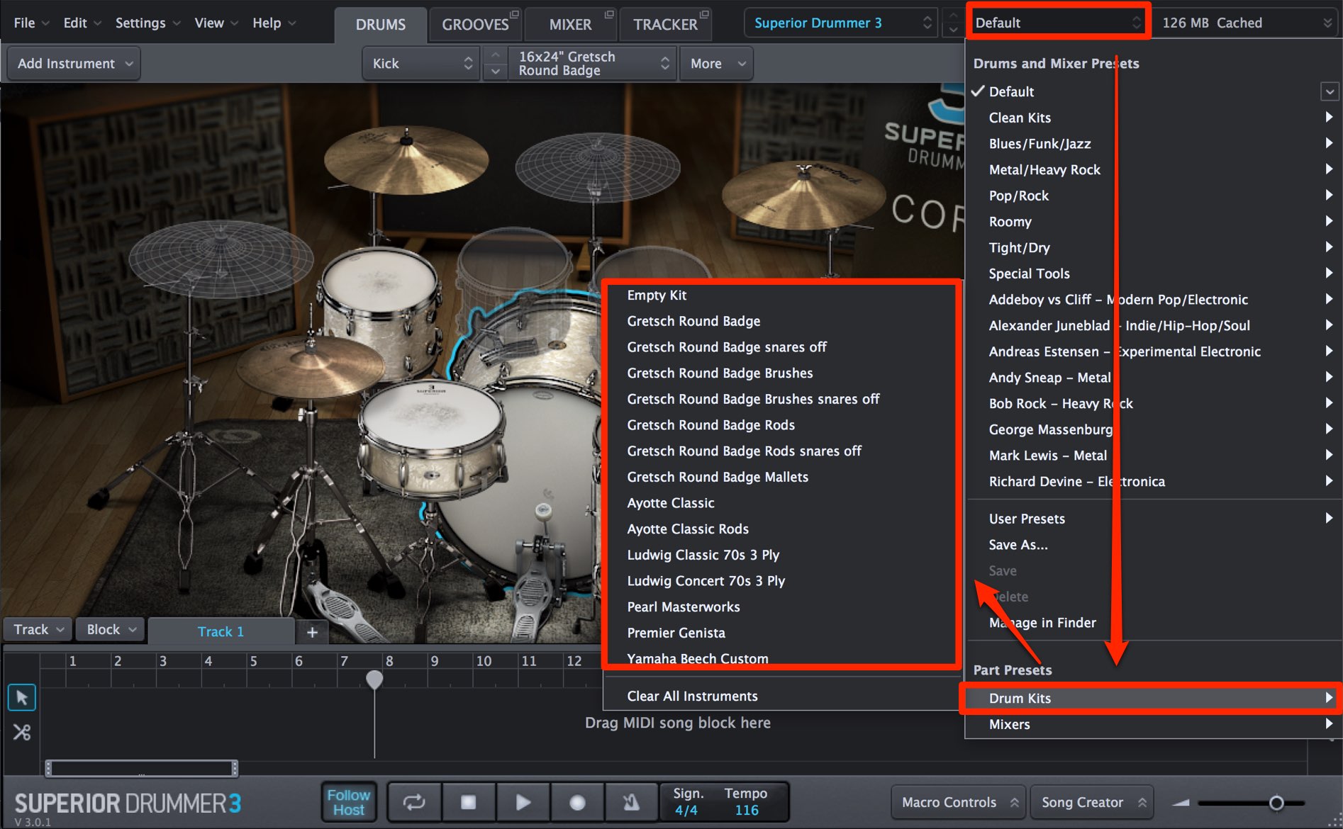1343x829 pixels.
Task: Start playback with the play button
Action: click(523, 802)
